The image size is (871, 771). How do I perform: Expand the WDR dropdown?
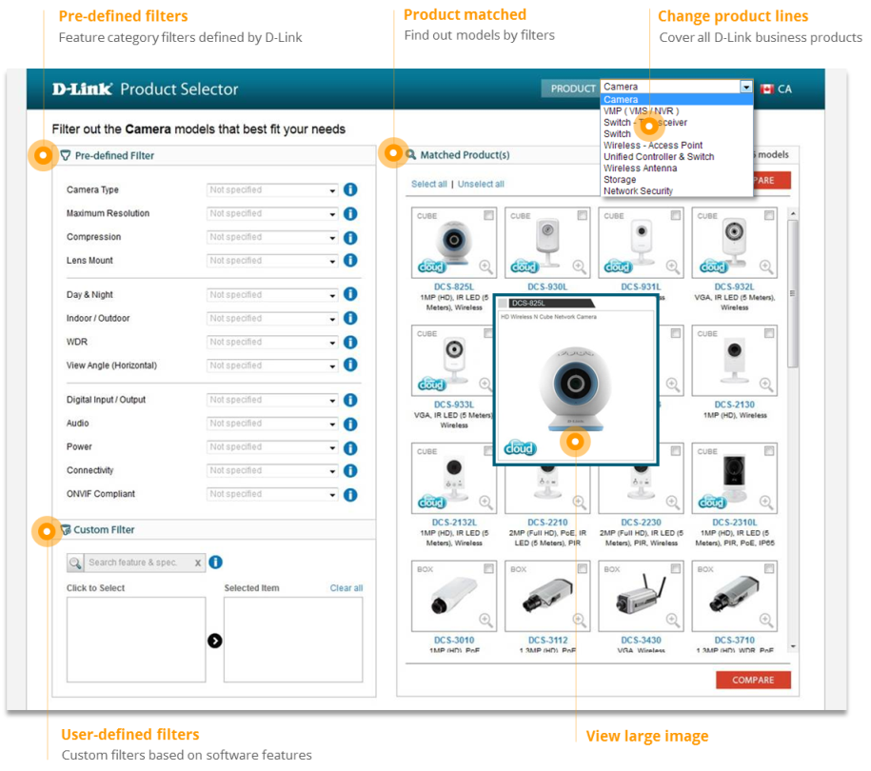(x=272, y=342)
